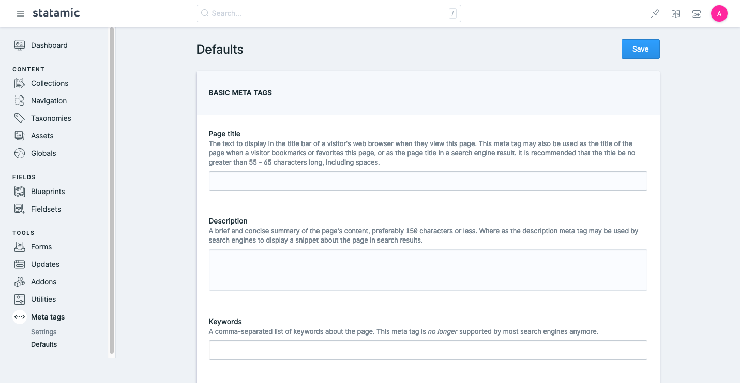This screenshot has width=740, height=383.
Task: Click the slash shortcut badge in search
Action: pos(452,13)
